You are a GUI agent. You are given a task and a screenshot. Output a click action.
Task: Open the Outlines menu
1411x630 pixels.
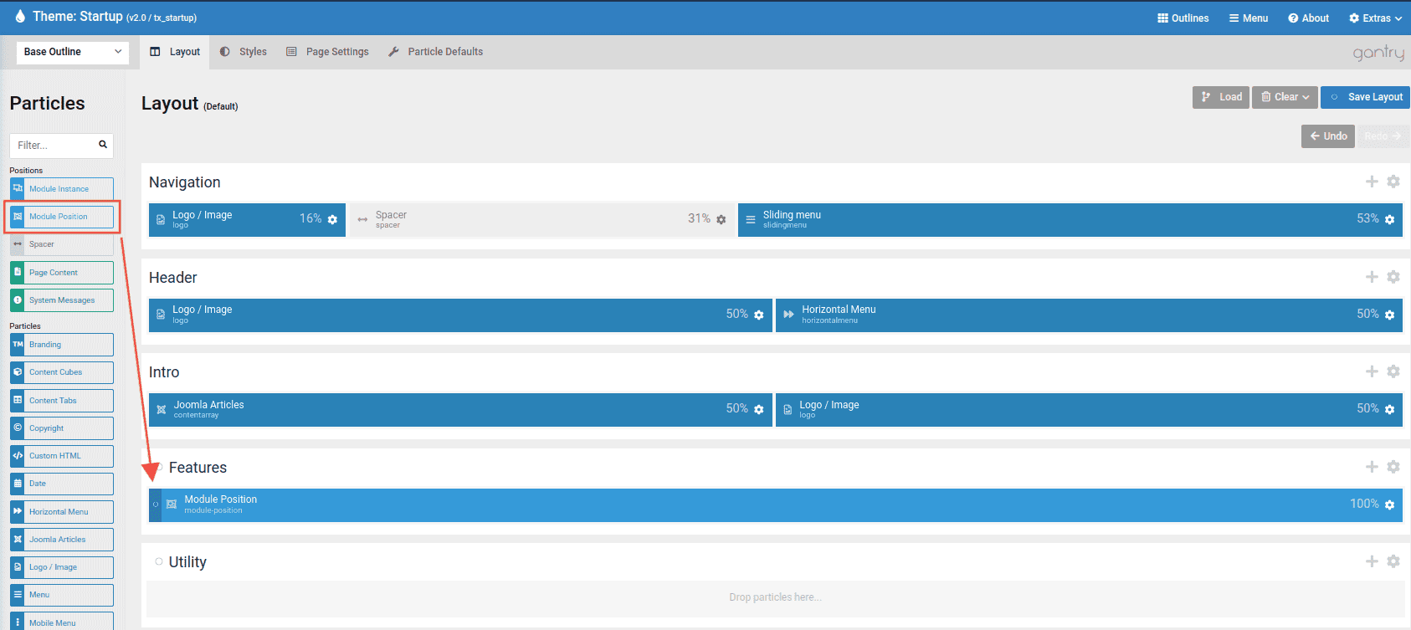pyautogui.click(x=1183, y=18)
